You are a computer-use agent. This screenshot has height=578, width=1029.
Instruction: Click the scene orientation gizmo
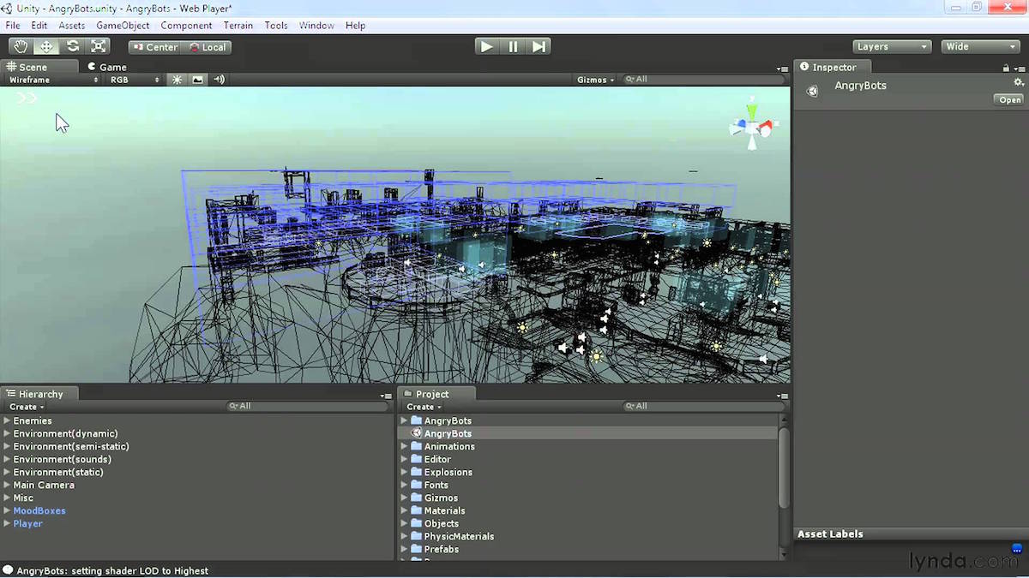point(751,126)
